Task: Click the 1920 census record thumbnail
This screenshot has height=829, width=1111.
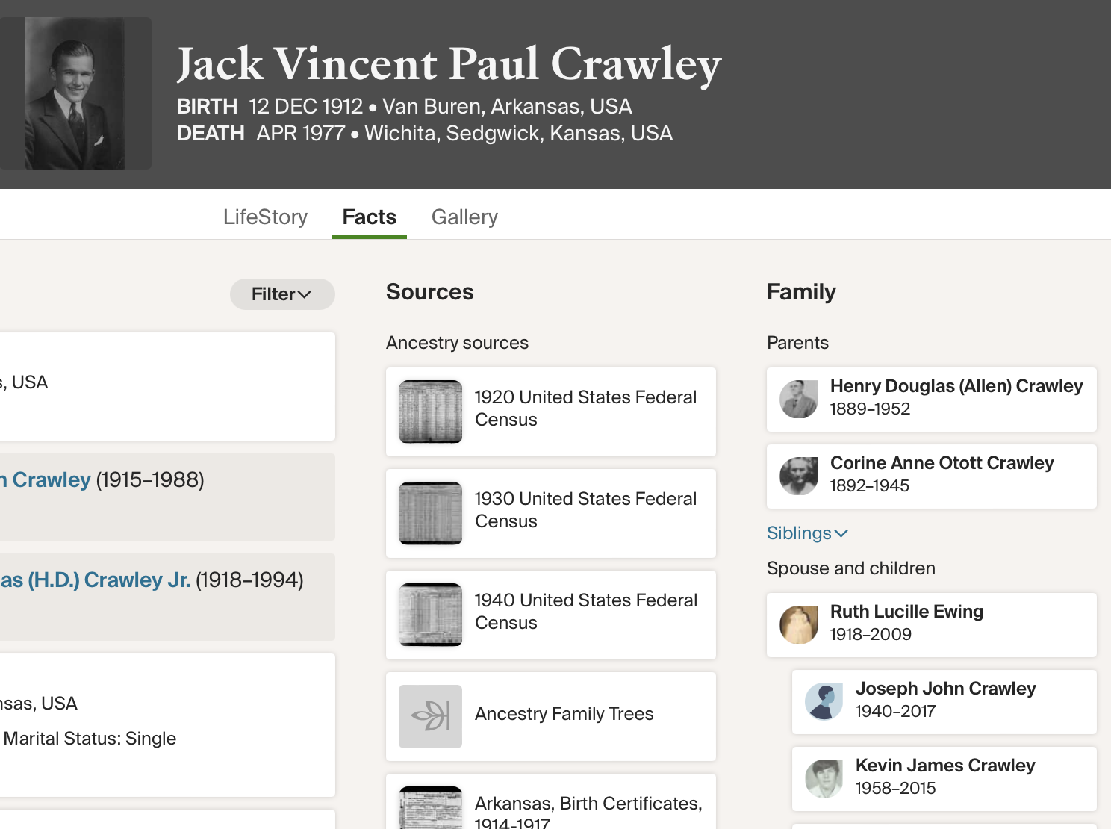Action: pyautogui.click(x=430, y=412)
